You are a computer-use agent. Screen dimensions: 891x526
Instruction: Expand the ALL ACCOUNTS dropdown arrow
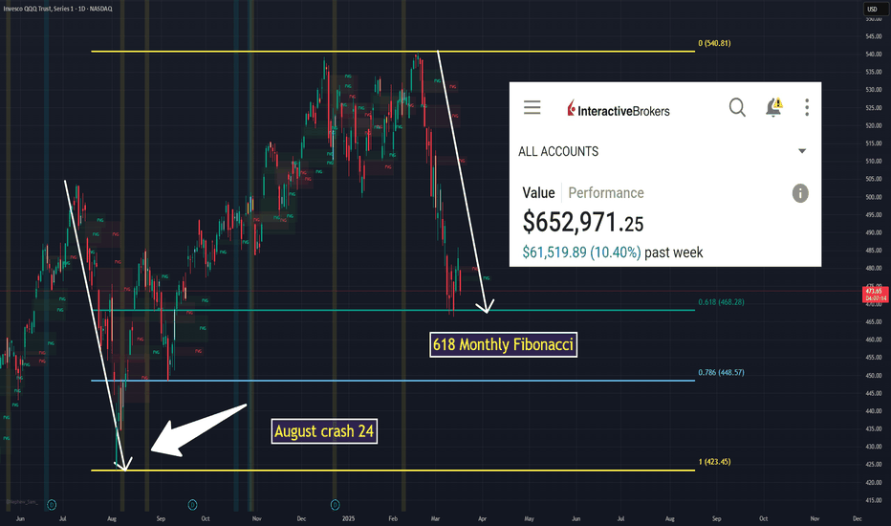point(802,151)
